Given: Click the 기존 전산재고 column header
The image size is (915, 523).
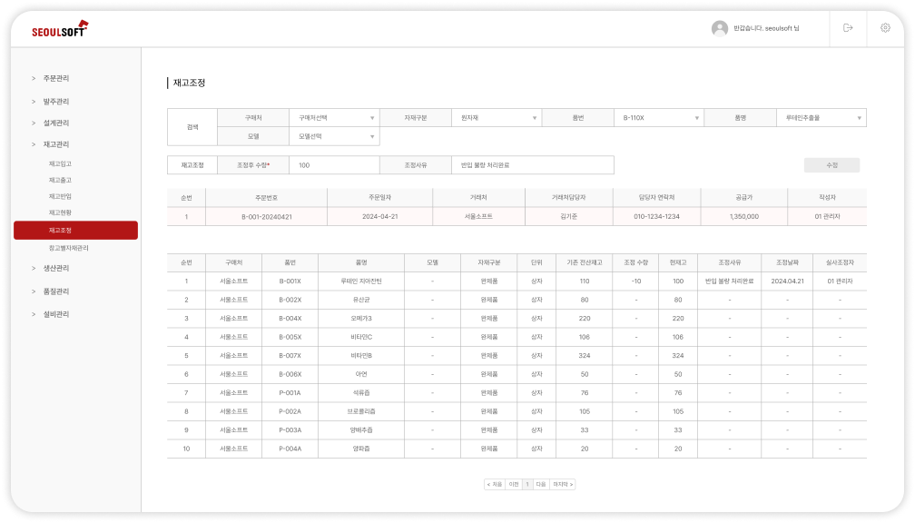Looking at the screenshot, I should [585, 262].
